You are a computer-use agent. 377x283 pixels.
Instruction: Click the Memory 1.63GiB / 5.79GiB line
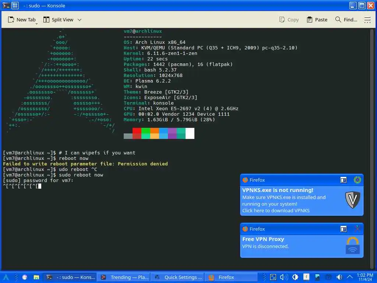pyautogui.click(x=169, y=120)
